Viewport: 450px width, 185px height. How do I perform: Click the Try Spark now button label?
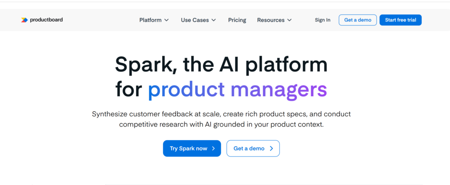189,149
